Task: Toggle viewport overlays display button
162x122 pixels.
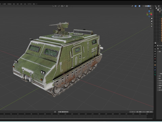Action: (x=139, y=6)
